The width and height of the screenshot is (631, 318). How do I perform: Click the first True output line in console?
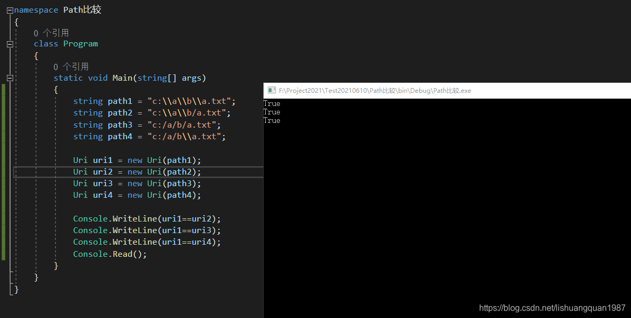tap(272, 104)
